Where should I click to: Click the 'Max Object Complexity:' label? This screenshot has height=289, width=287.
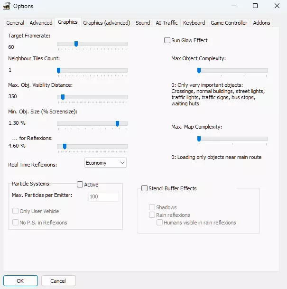[198, 58]
